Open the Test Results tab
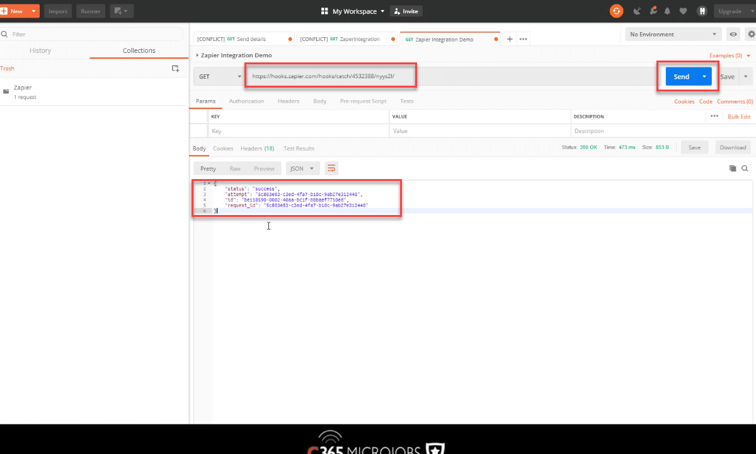 (x=299, y=148)
